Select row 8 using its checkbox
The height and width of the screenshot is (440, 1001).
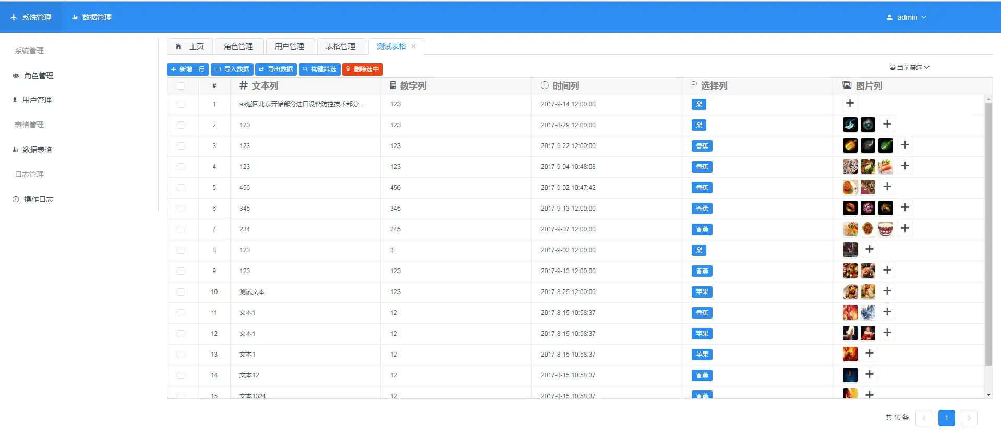pyautogui.click(x=180, y=250)
